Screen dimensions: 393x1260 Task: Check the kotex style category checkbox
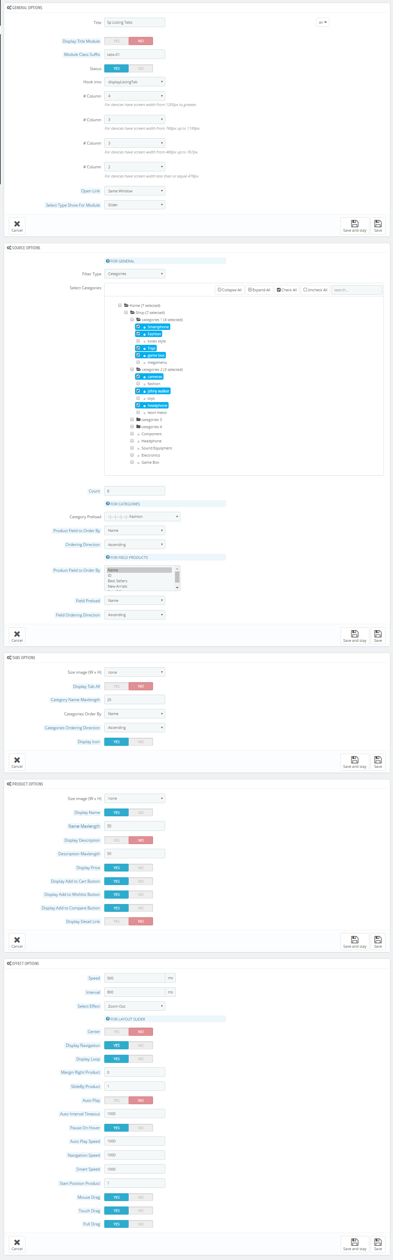(138, 341)
